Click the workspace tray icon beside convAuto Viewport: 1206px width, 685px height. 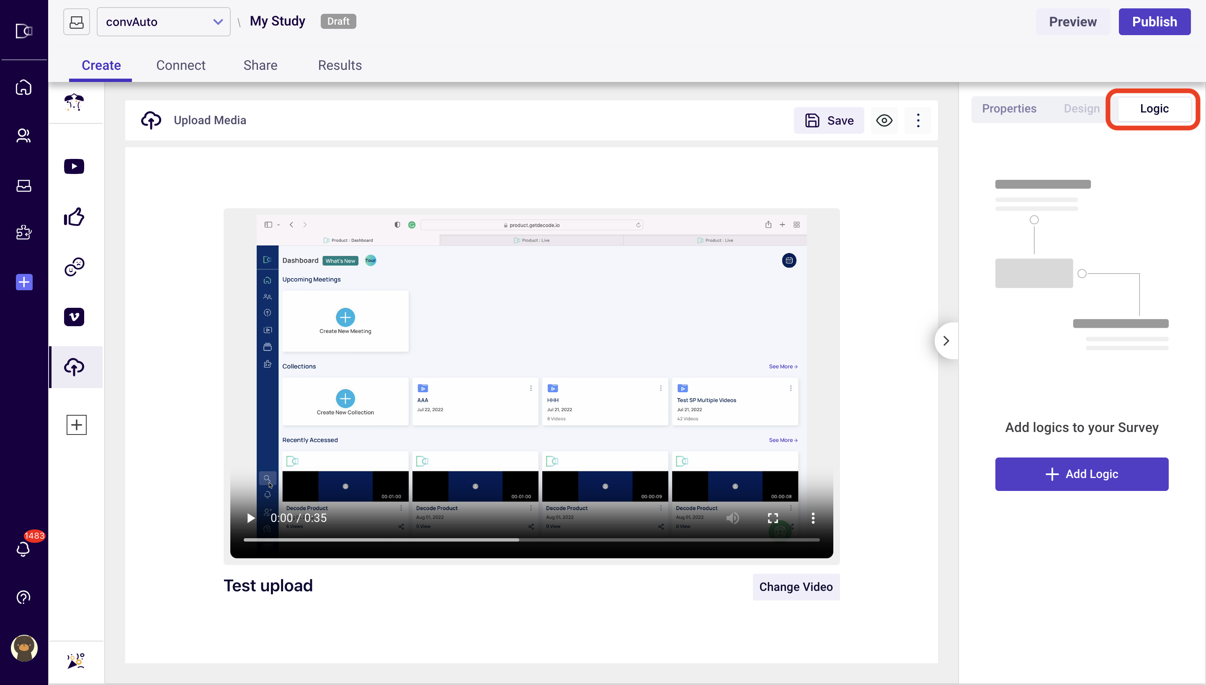click(x=76, y=22)
